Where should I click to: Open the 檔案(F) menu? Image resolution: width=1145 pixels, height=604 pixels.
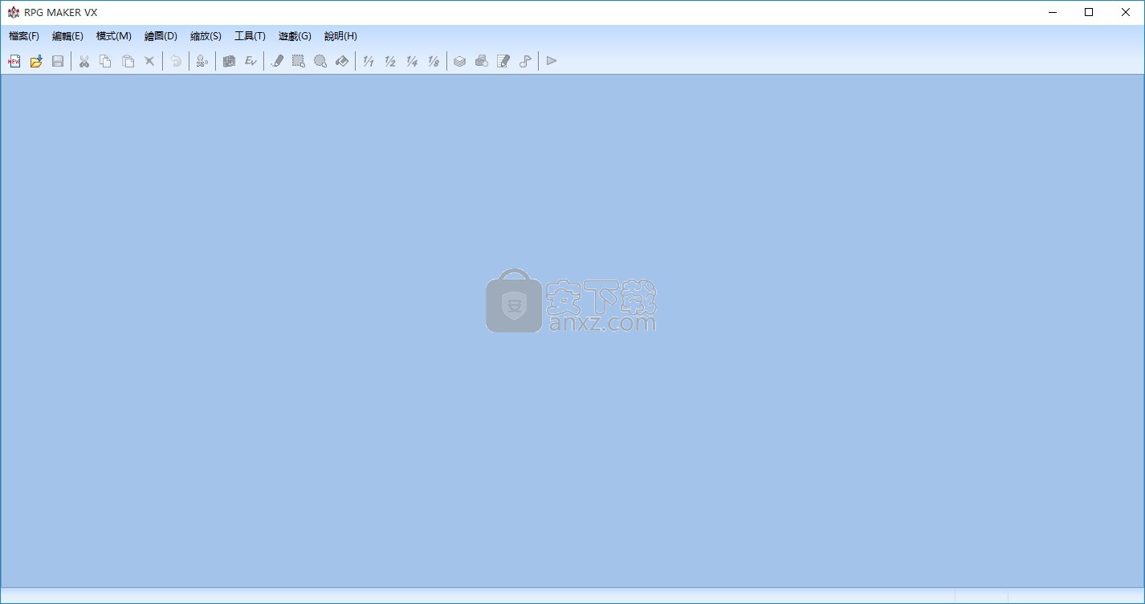tap(24, 36)
